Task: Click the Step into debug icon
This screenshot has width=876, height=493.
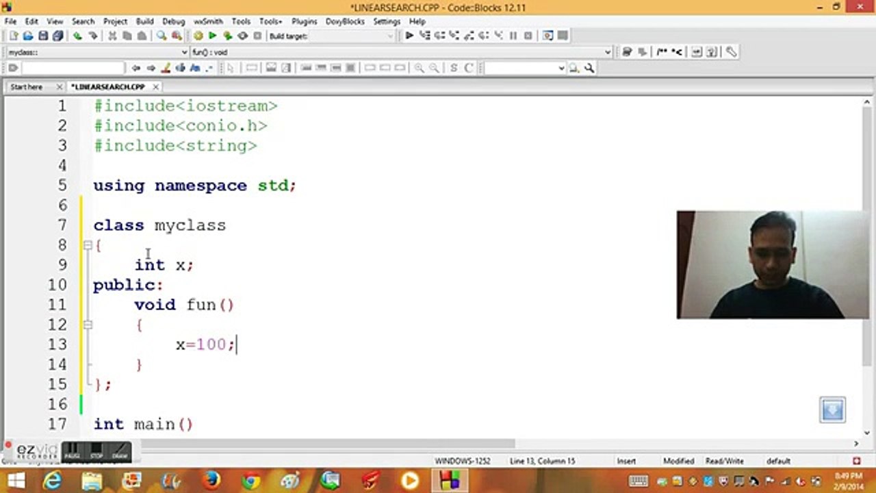Action: pos(454,36)
